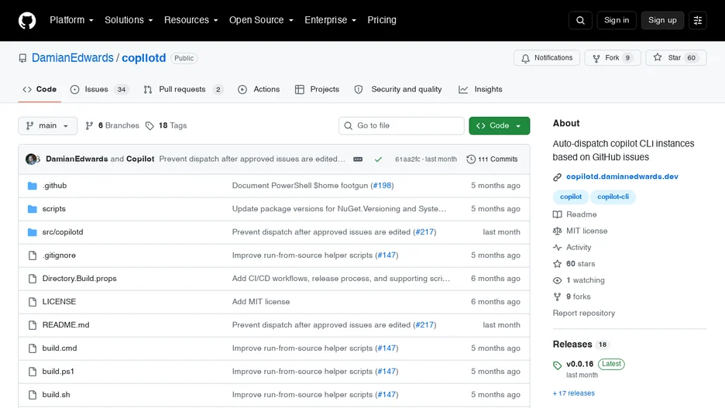Expand the Enterprise menu
Viewport: 725px width, 408px height.
click(330, 20)
